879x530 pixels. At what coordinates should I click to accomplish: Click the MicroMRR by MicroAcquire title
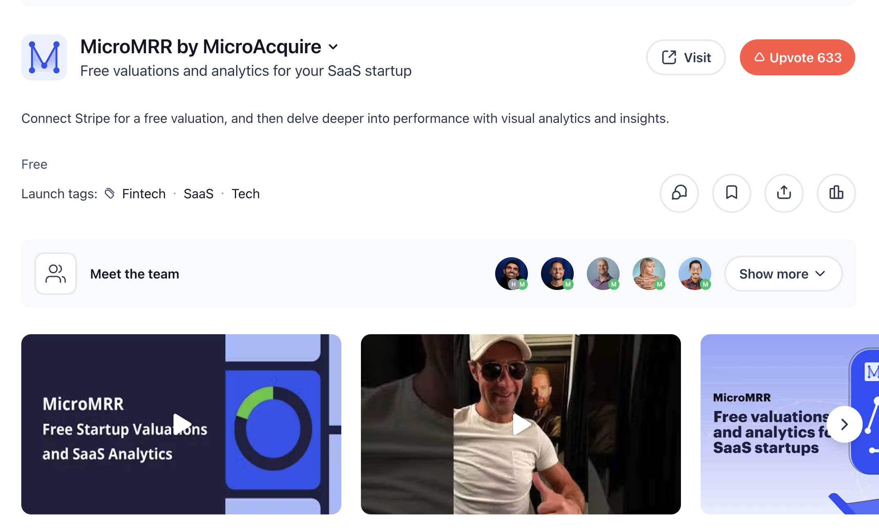pos(201,47)
